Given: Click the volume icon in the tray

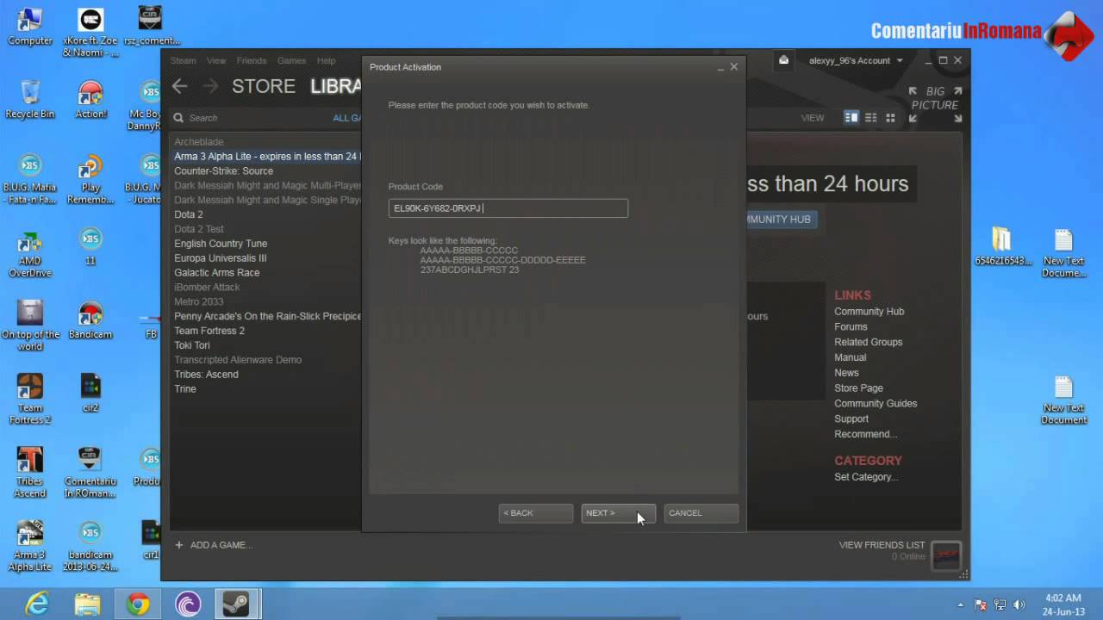Looking at the screenshot, I should click(x=1019, y=604).
